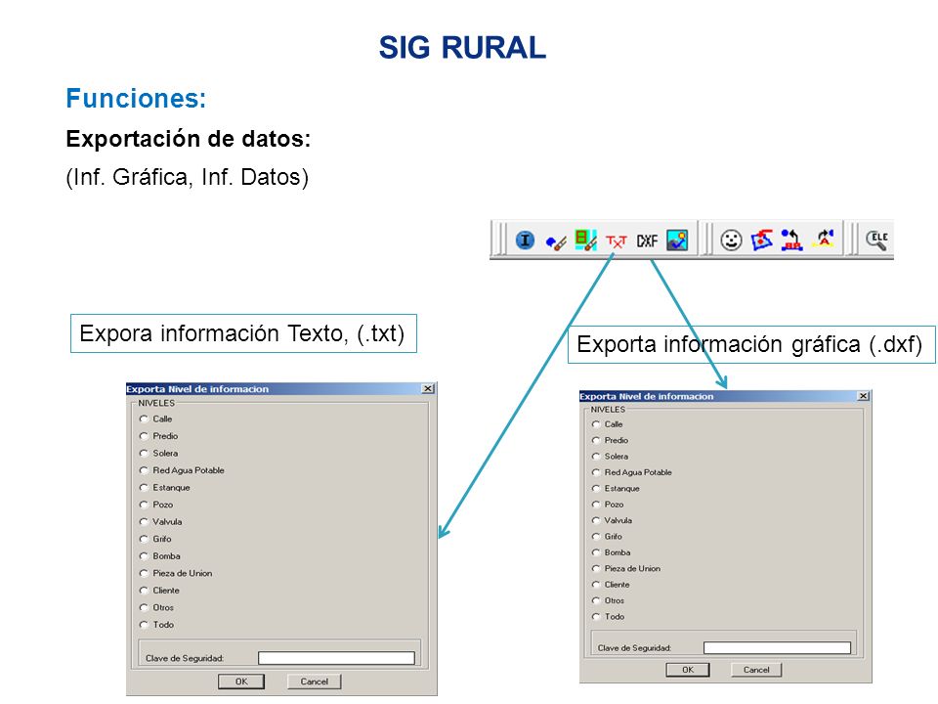Select Calle radio in left txt dialog
Image resolution: width=938 pixels, height=704 pixels.
click(x=144, y=419)
